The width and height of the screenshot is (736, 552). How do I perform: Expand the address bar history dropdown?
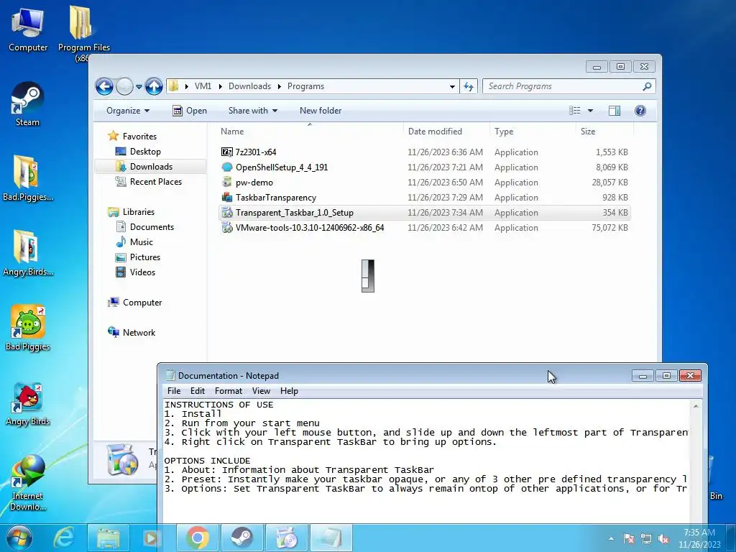452,86
